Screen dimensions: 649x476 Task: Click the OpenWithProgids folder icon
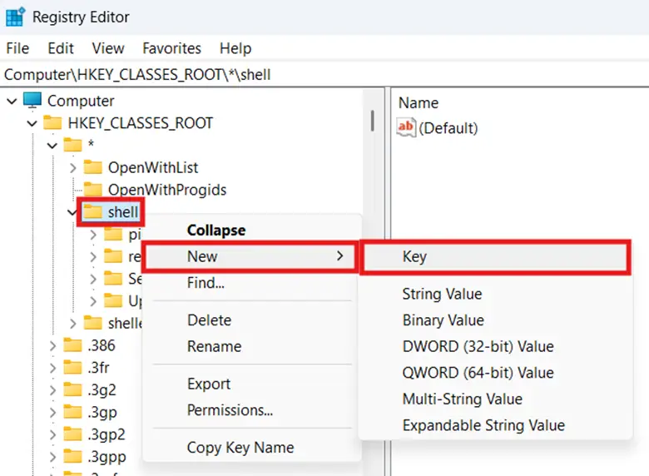point(92,190)
